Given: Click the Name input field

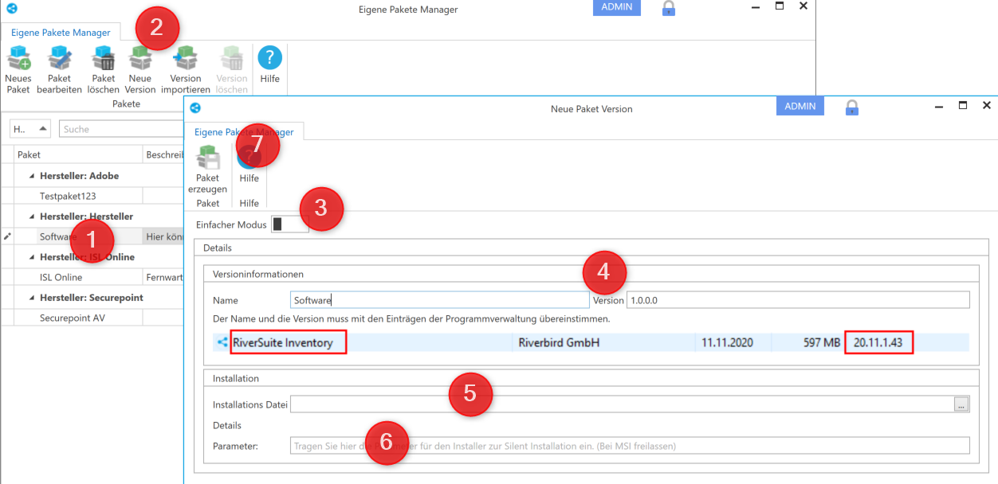Looking at the screenshot, I should 440,300.
